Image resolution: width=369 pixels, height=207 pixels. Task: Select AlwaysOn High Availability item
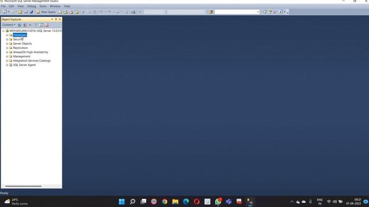[x=31, y=52]
